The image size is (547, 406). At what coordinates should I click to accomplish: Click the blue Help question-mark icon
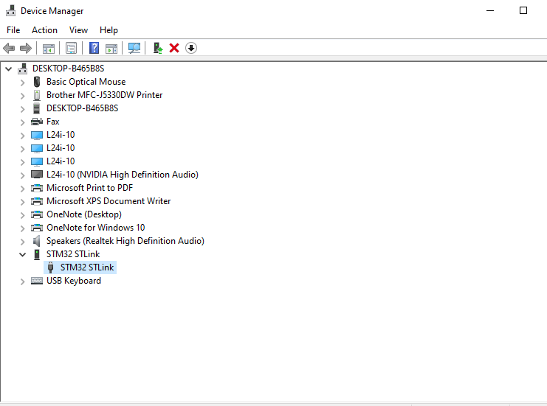[x=94, y=48]
